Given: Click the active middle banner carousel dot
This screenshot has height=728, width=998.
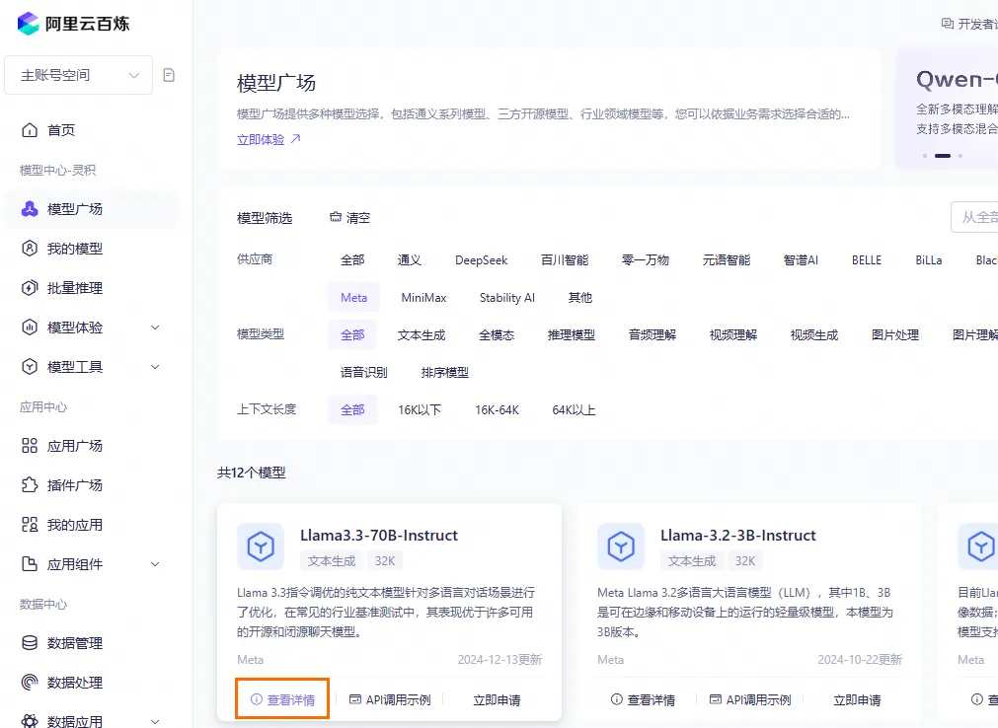Looking at the screenshot, I should (x=943, y=156).
